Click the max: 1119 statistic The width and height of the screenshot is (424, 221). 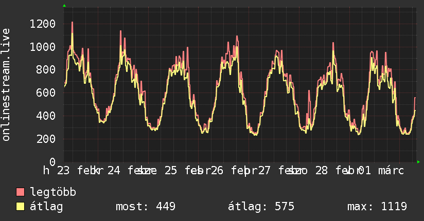pyautogui.click(x=377, y=207)
